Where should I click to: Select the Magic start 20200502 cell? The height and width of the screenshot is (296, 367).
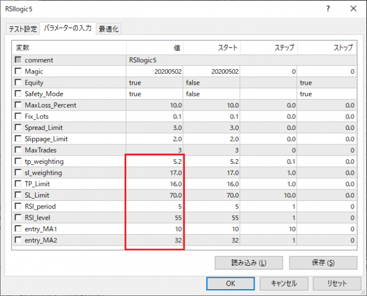pos(212,72)
